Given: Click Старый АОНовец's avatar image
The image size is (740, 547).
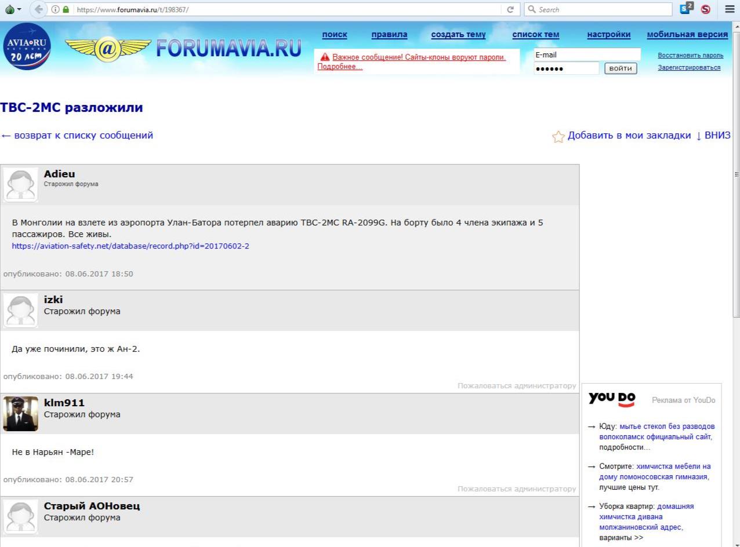Looking at the screenshot, I should [x=20, y=517].
